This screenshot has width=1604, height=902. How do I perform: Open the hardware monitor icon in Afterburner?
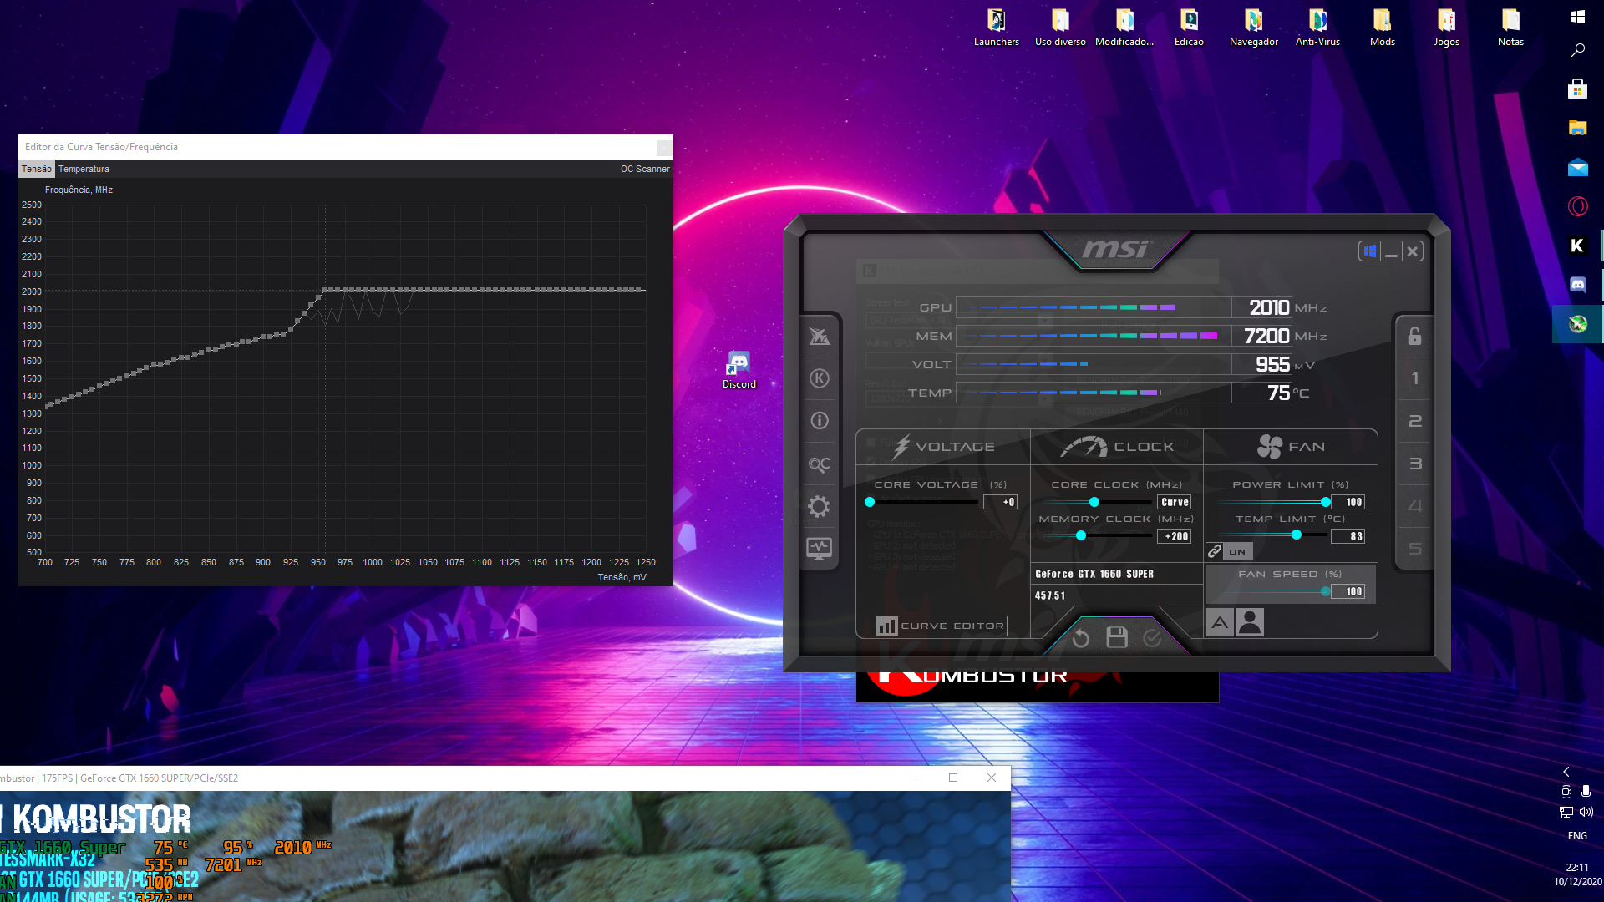820,549
